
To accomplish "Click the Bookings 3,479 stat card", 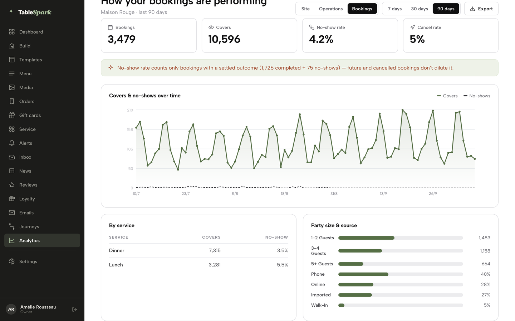I will point(149,36).
